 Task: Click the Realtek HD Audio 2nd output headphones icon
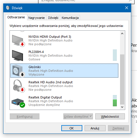tap(19, 86)
